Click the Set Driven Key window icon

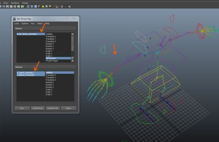tap(14, 19)
